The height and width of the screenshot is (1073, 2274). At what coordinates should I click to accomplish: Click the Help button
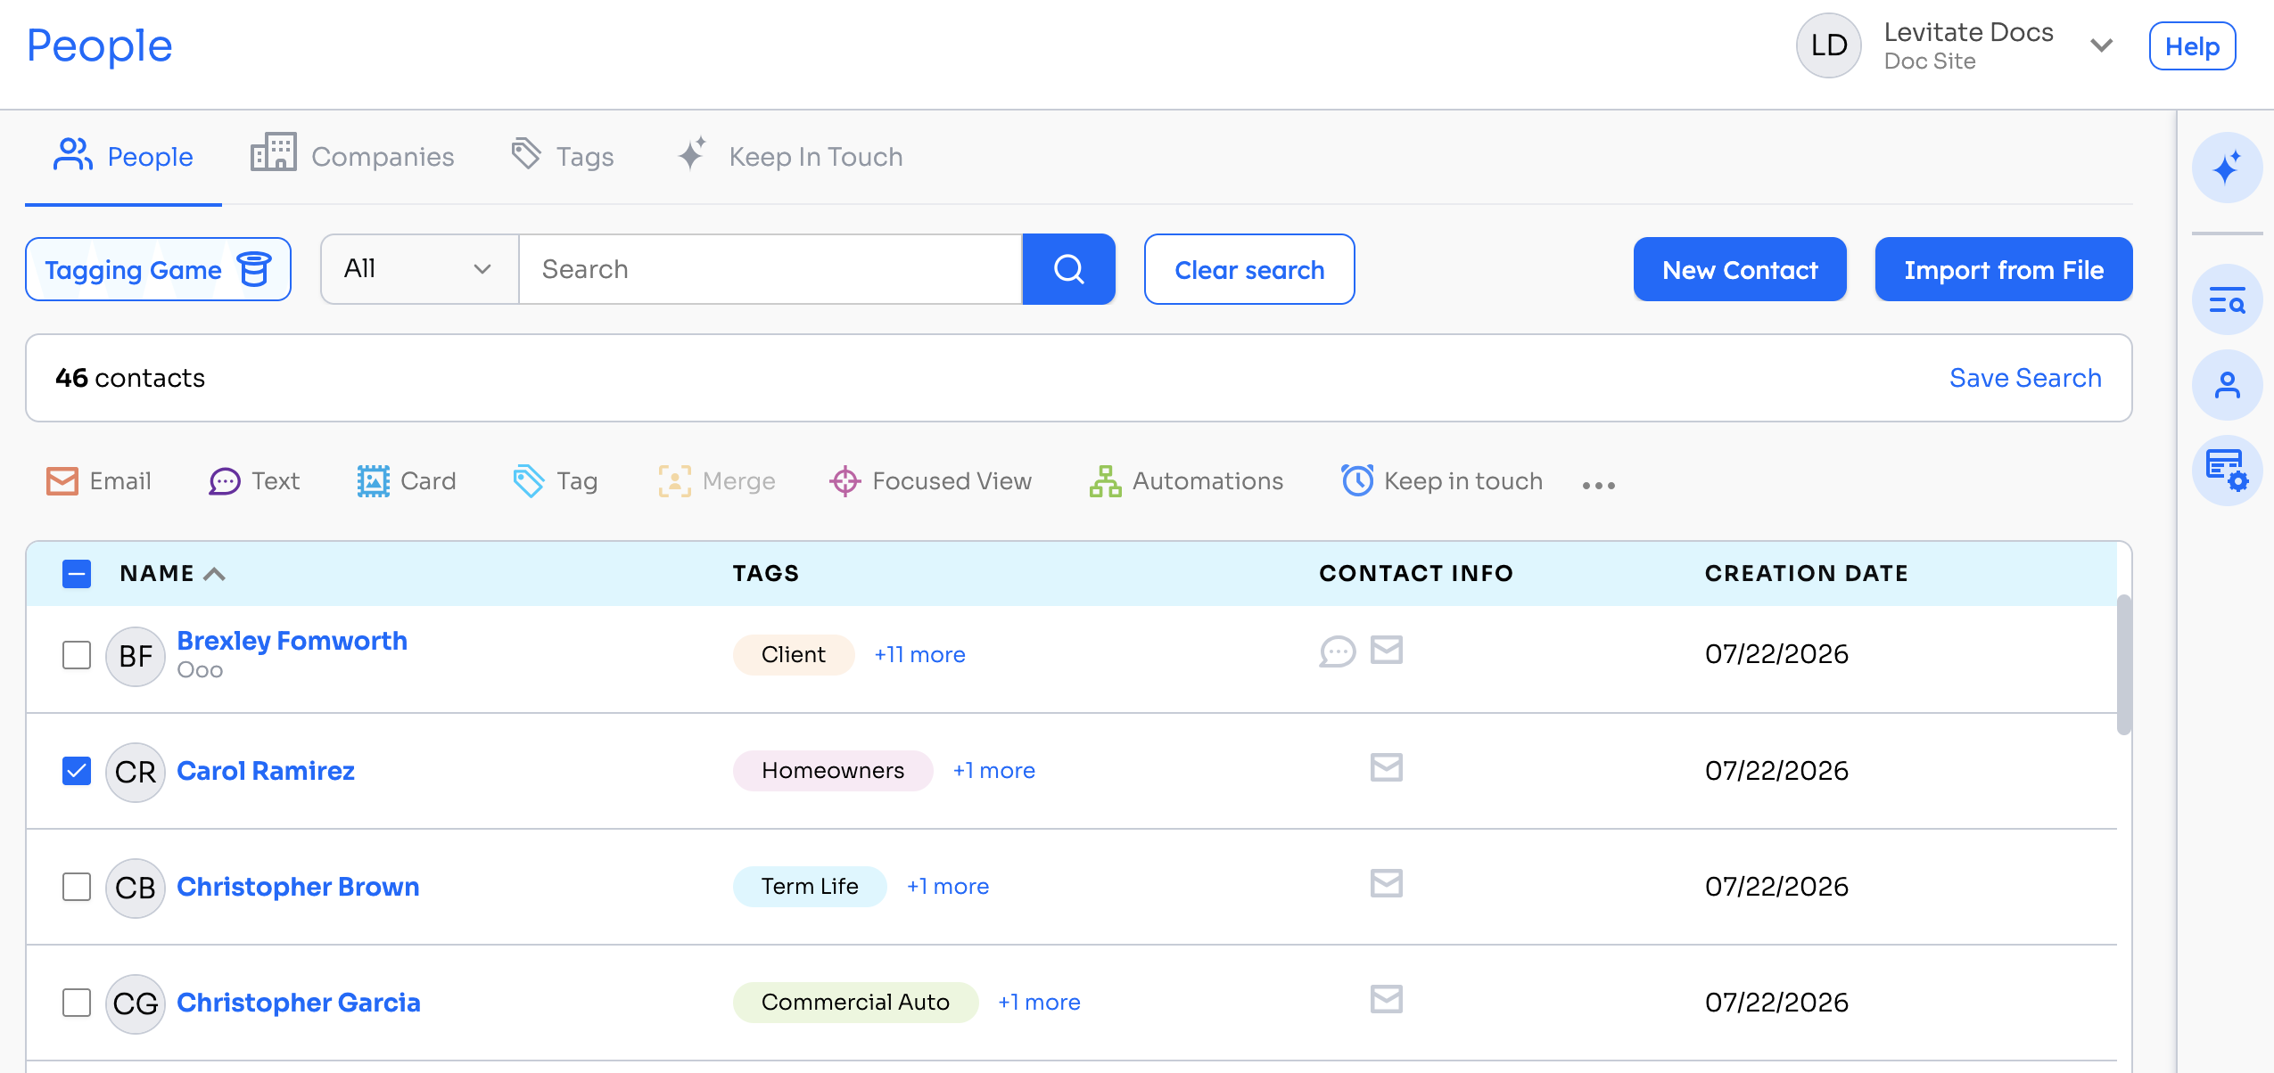[x=2192, y=46]
